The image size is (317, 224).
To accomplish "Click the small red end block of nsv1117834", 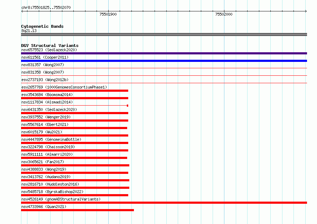I will tap(128, 106).
